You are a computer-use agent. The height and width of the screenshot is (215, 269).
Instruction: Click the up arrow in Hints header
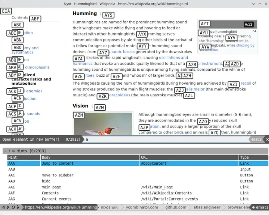click(9, 151)
